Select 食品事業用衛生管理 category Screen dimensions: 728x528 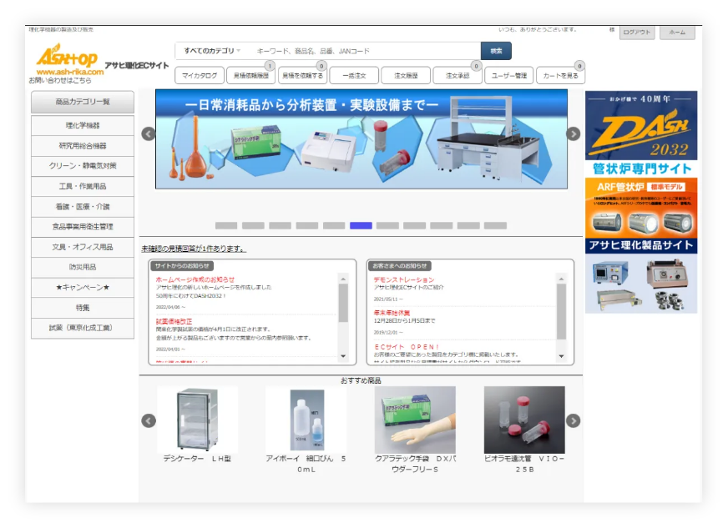83,226
